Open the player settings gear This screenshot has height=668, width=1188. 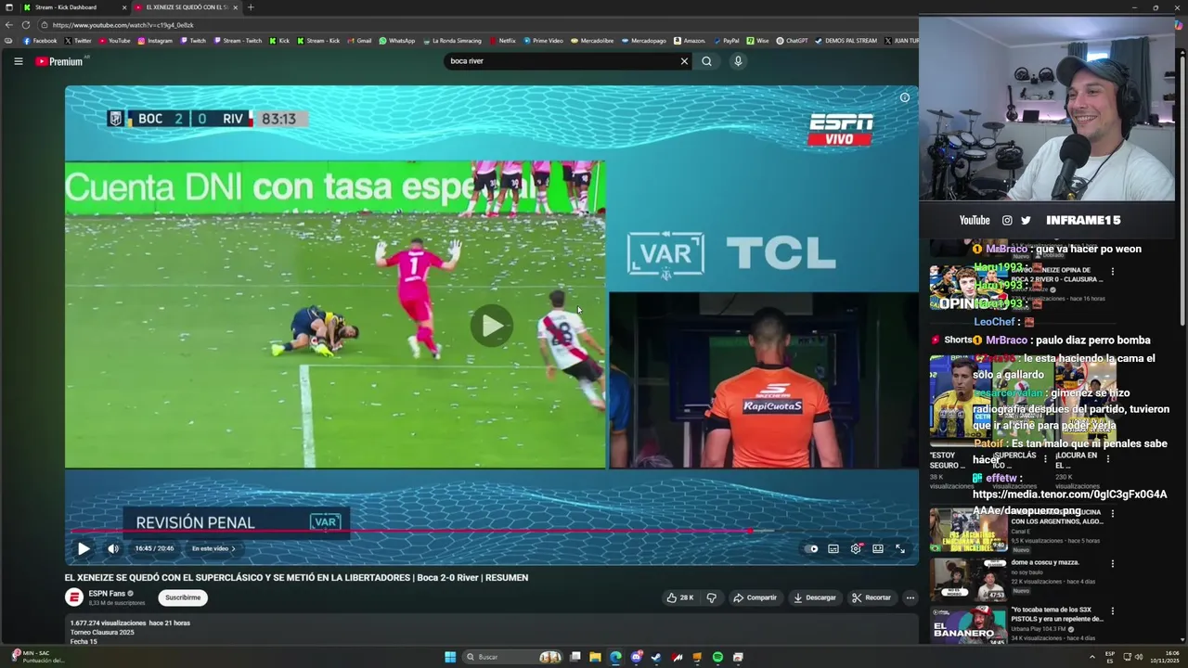point(856,548)
